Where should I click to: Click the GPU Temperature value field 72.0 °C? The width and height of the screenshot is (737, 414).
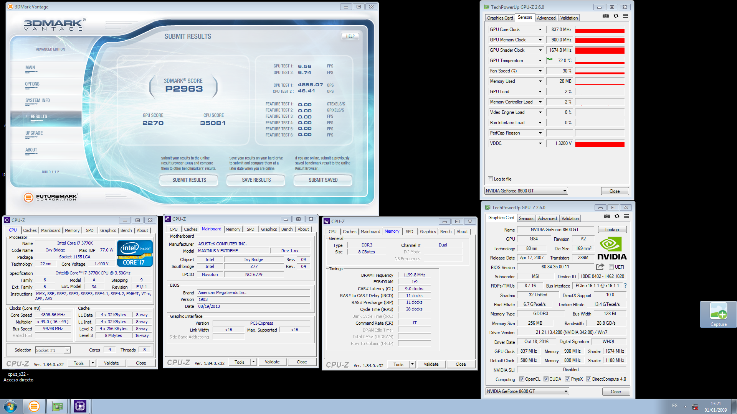559,61
